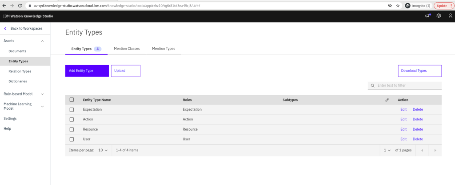Open the announcements megaphone icon
Image resolution: width=455 pixels, height=185 pixels.
427,16
